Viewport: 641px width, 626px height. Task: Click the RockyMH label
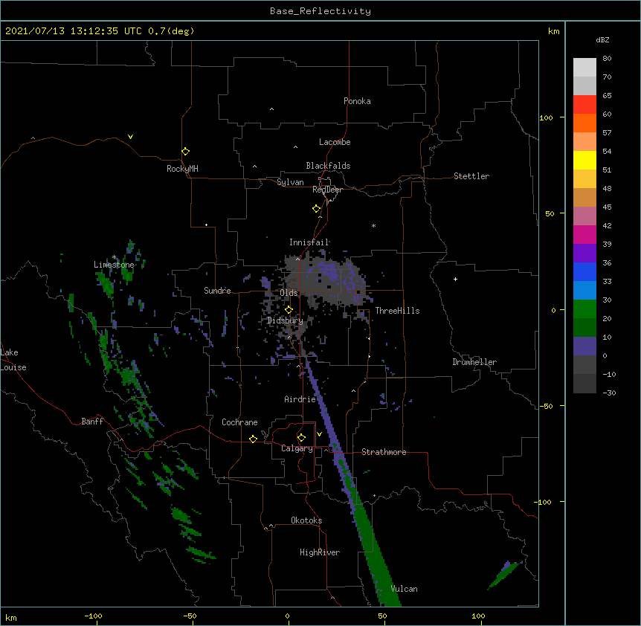(182, 169)
